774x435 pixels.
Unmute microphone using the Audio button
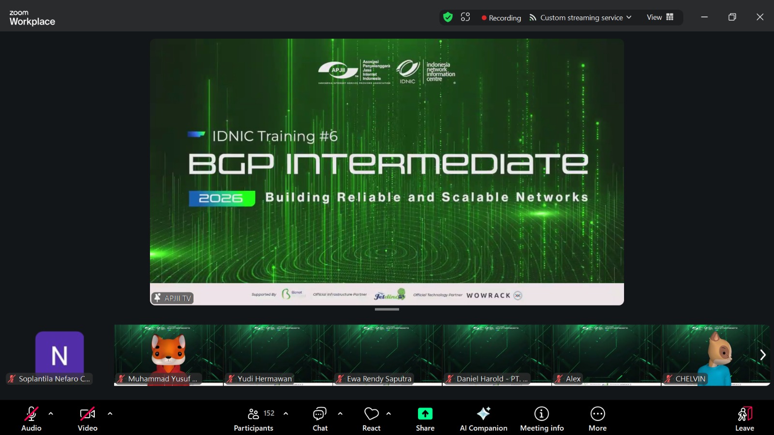click(31, 419)
